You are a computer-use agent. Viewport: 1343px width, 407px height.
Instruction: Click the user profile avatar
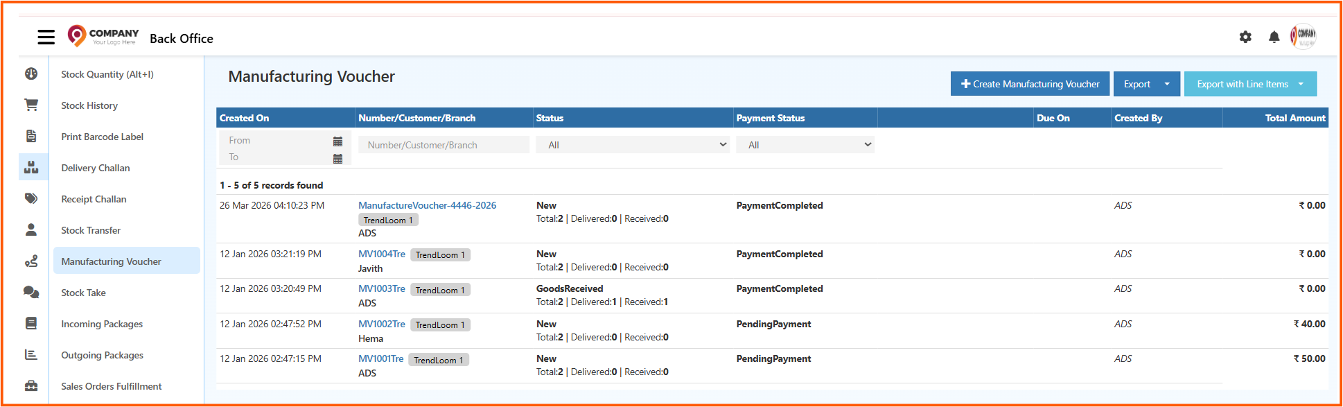[1303, 36]
